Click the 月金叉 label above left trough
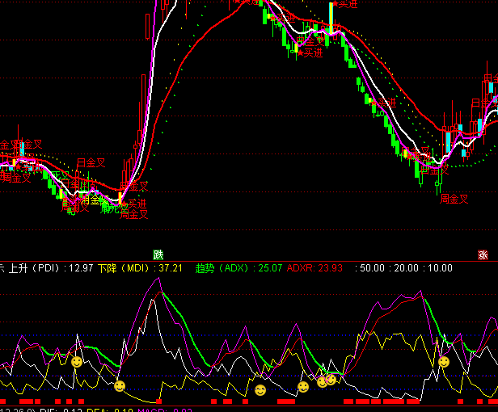This screenshot has height=412, width=498. pos(91,162)
